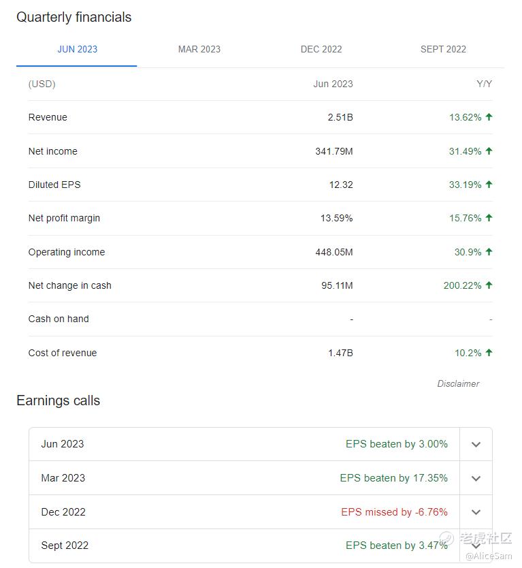Expand the Mar 2023 earnings call chevron
522x568 pixels.
(x=476, y=478)
